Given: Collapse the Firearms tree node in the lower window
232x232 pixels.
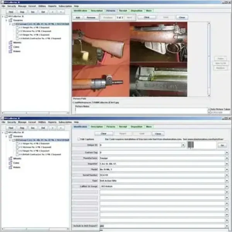Looking at the screenshot, I should click(7, 136).
